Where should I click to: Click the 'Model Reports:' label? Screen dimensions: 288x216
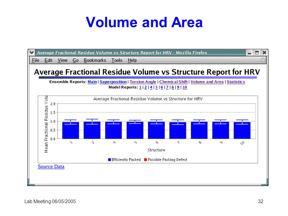click(x=123, y=87)
